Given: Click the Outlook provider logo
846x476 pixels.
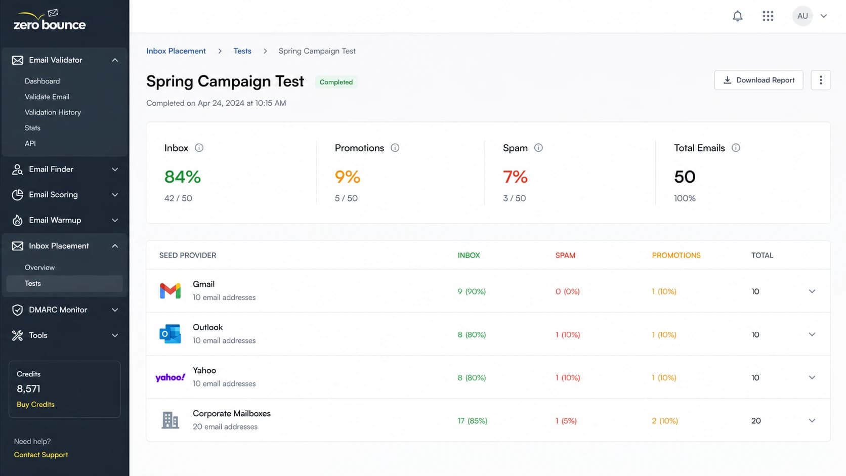Looking at the screenshot, I should click(170, 334).
